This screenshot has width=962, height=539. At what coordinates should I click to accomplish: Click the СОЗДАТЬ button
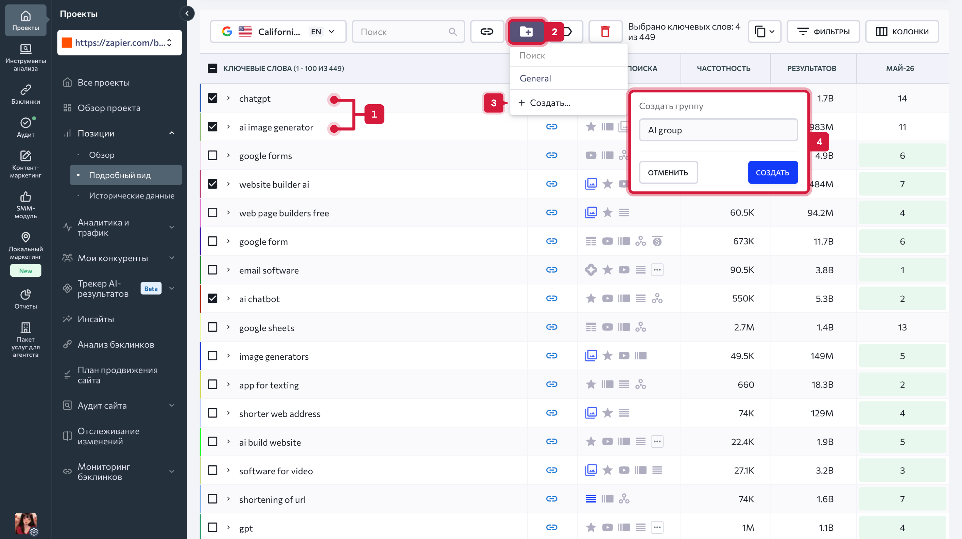pyautogui.click(x=773, y=172)
